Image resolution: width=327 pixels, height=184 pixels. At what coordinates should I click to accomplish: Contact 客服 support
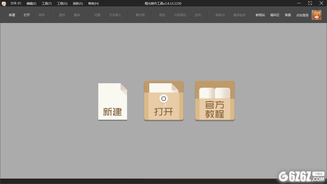pyautogui.click(x=288, y=15)
